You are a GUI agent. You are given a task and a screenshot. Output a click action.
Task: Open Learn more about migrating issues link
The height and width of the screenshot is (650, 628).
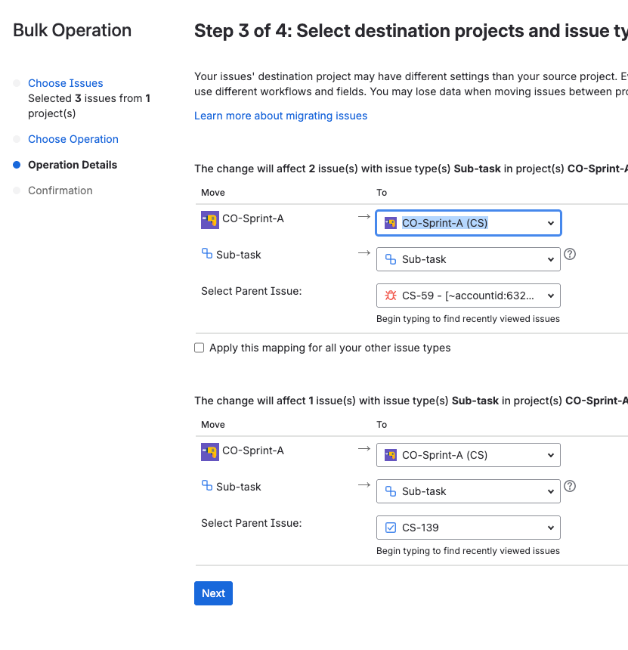coord(280,116)
